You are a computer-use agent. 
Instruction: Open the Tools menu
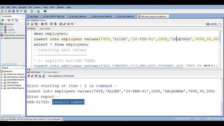(52, 7)
